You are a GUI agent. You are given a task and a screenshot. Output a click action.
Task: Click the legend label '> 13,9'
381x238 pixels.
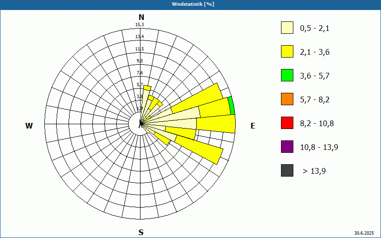314,171
